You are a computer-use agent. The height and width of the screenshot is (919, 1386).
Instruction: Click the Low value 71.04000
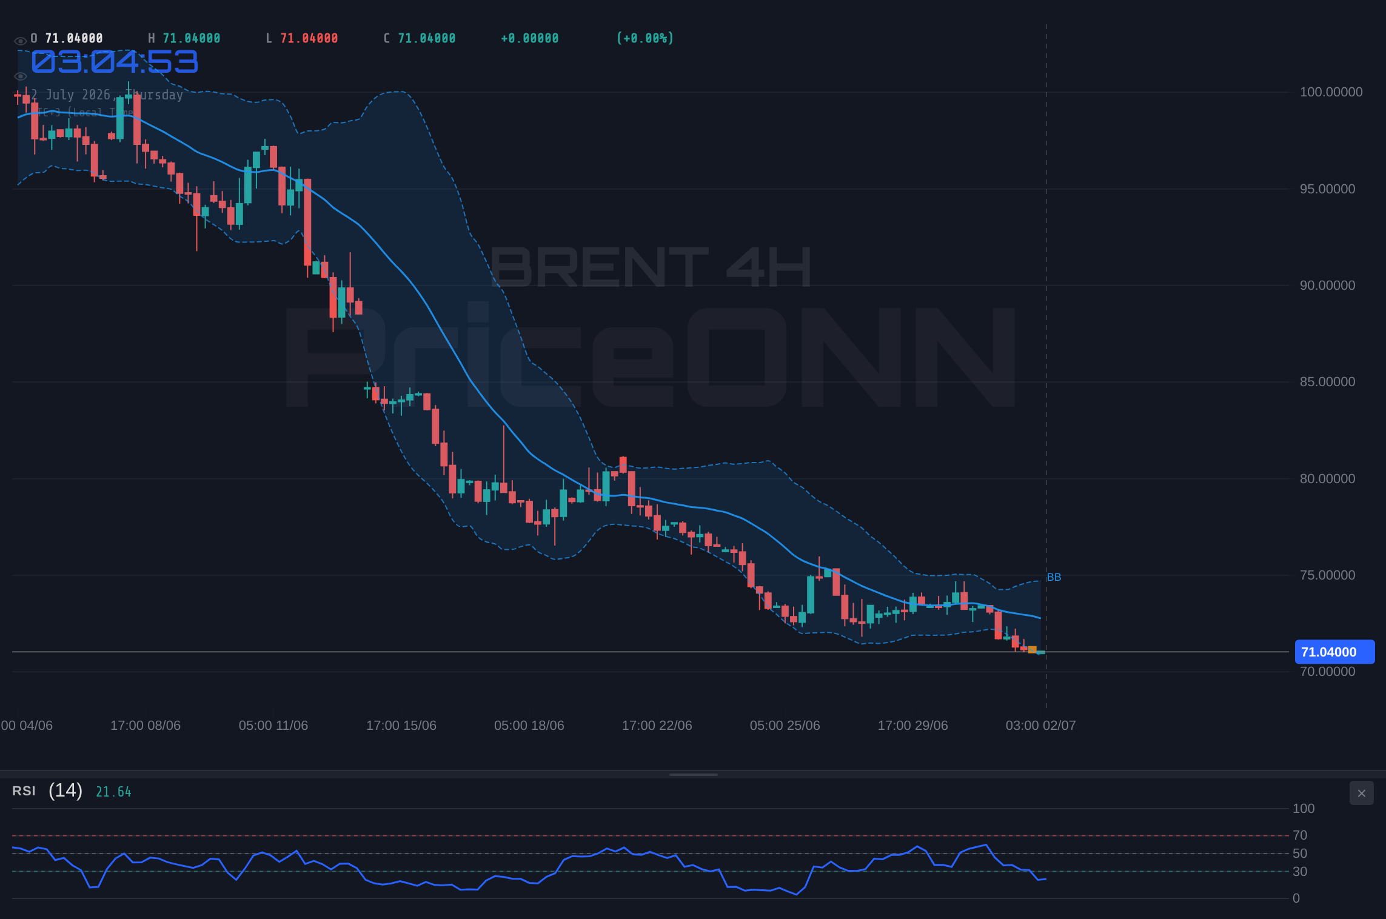tap(309, 38)
